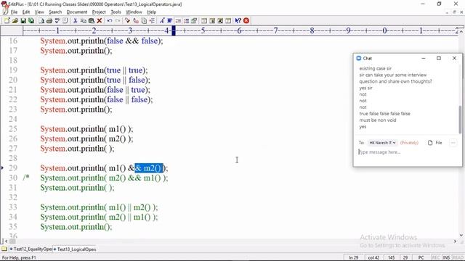
Task: Click 'true false false false false' chat message
Action: (x=384, y=114)
